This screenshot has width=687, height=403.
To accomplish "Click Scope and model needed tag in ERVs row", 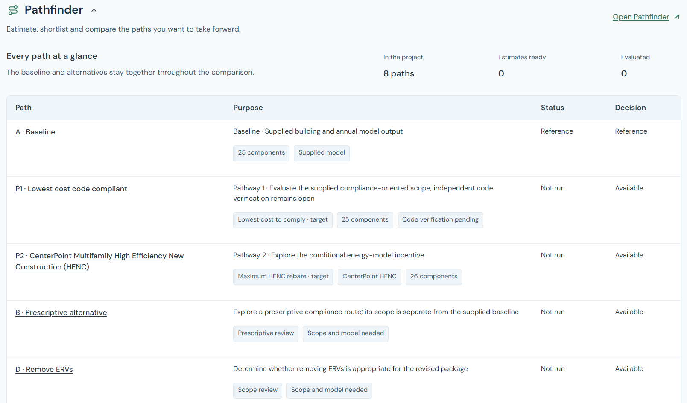I will pos(329,390).
